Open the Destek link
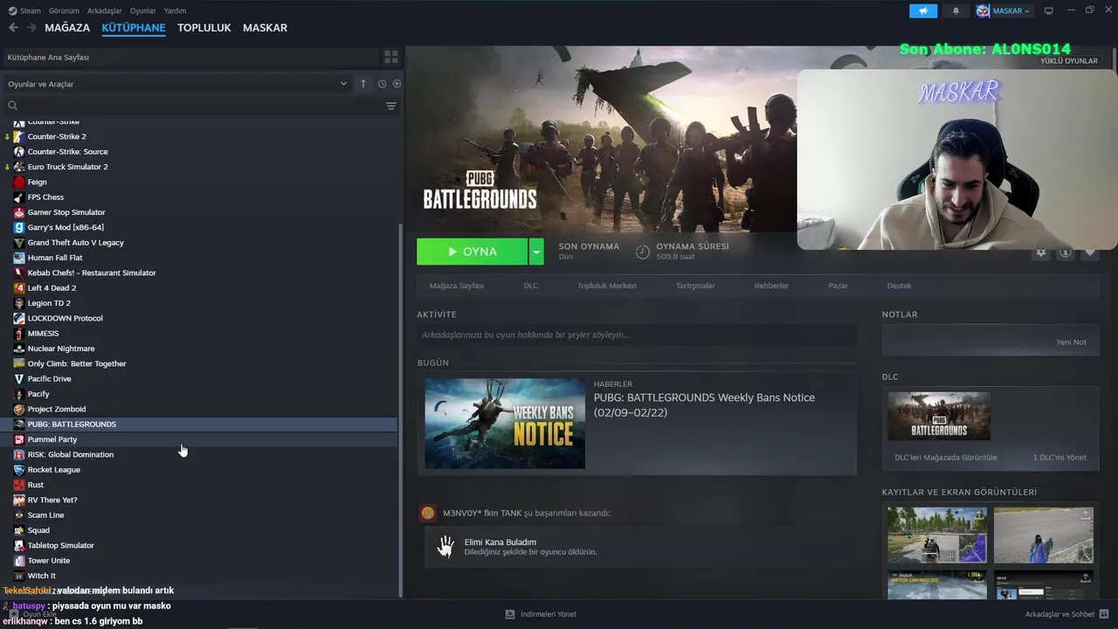 (899, 286)
